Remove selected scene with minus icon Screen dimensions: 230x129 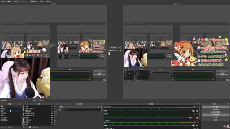pyautogui.click(x=5, y=127)
